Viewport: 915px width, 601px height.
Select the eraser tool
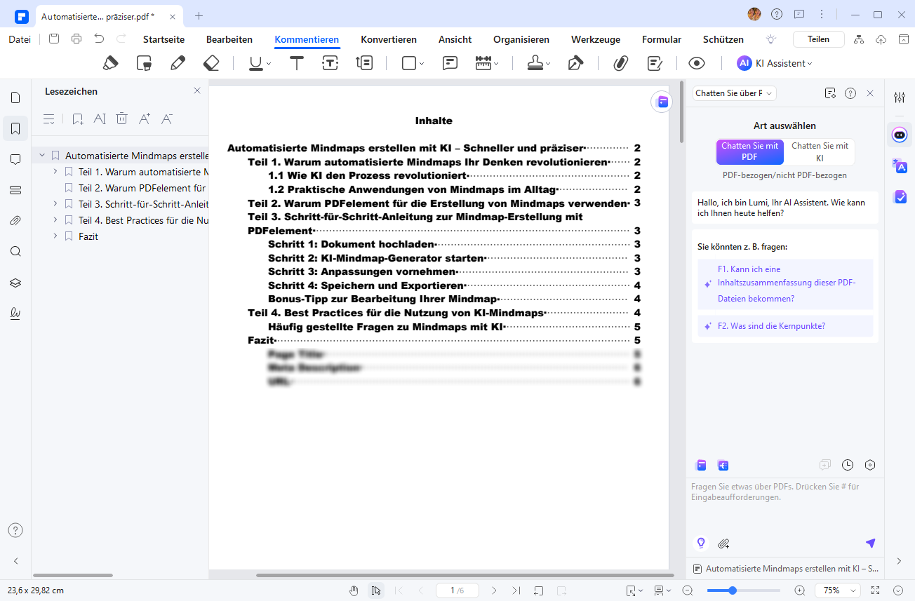[x=211, y=63]
